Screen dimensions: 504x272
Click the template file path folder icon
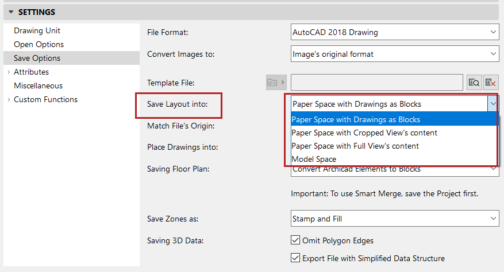point(272,83)
